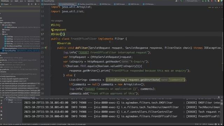Open Project panel gear settings

(x=35, y=4)
